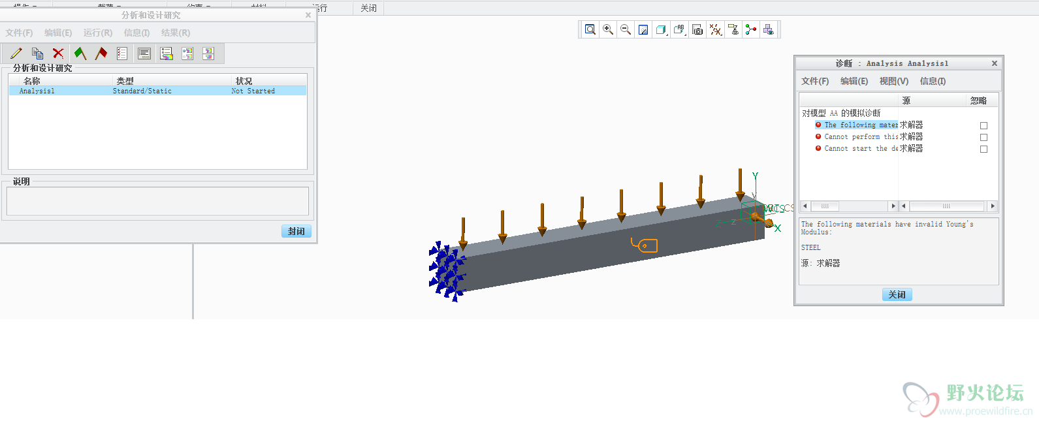The image size is (1039, 423).
Task: Click right arrow of source-column scrollbar
Action: click(993, 206)
